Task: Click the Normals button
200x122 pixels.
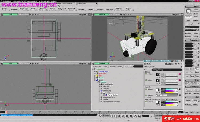Action: (x=81, y=9)
